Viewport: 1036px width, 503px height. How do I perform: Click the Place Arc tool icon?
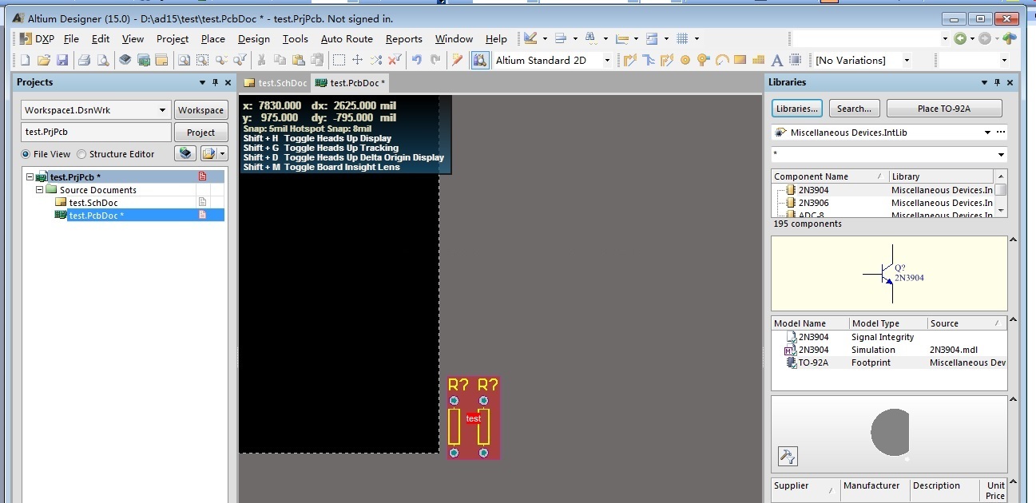coord(721,60)
